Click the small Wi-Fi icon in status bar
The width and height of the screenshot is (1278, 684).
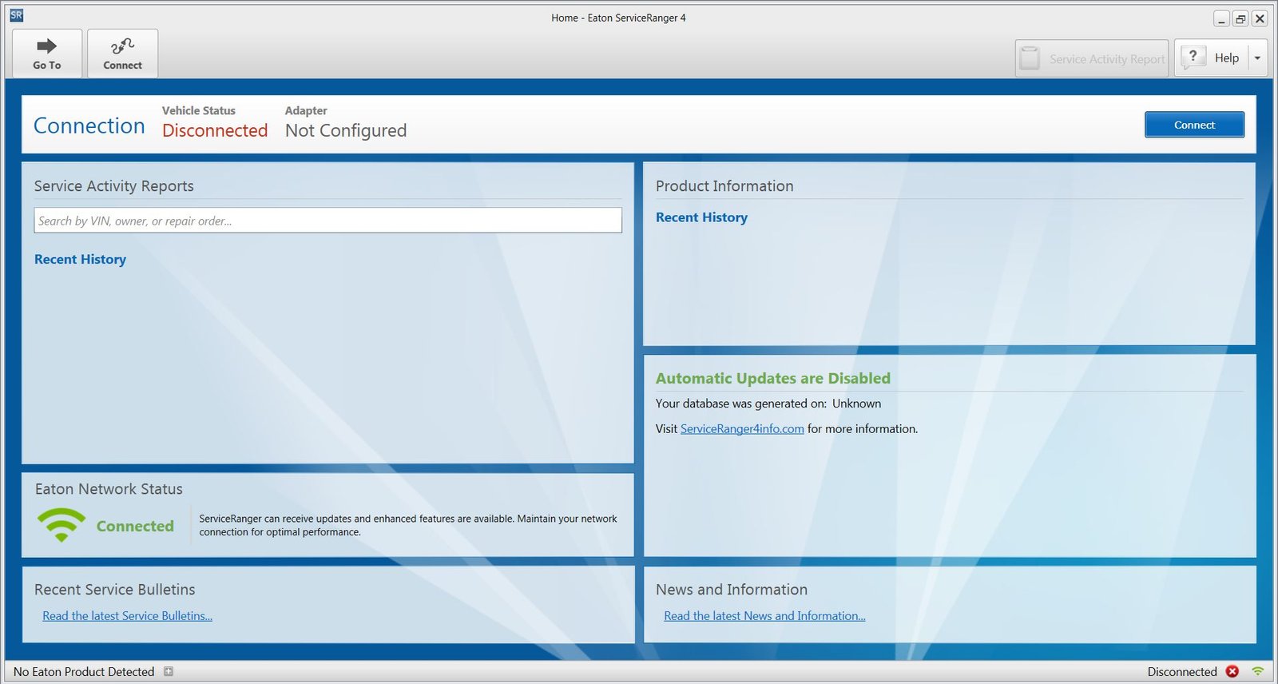pyautogui.click(x=1258, y=671)
